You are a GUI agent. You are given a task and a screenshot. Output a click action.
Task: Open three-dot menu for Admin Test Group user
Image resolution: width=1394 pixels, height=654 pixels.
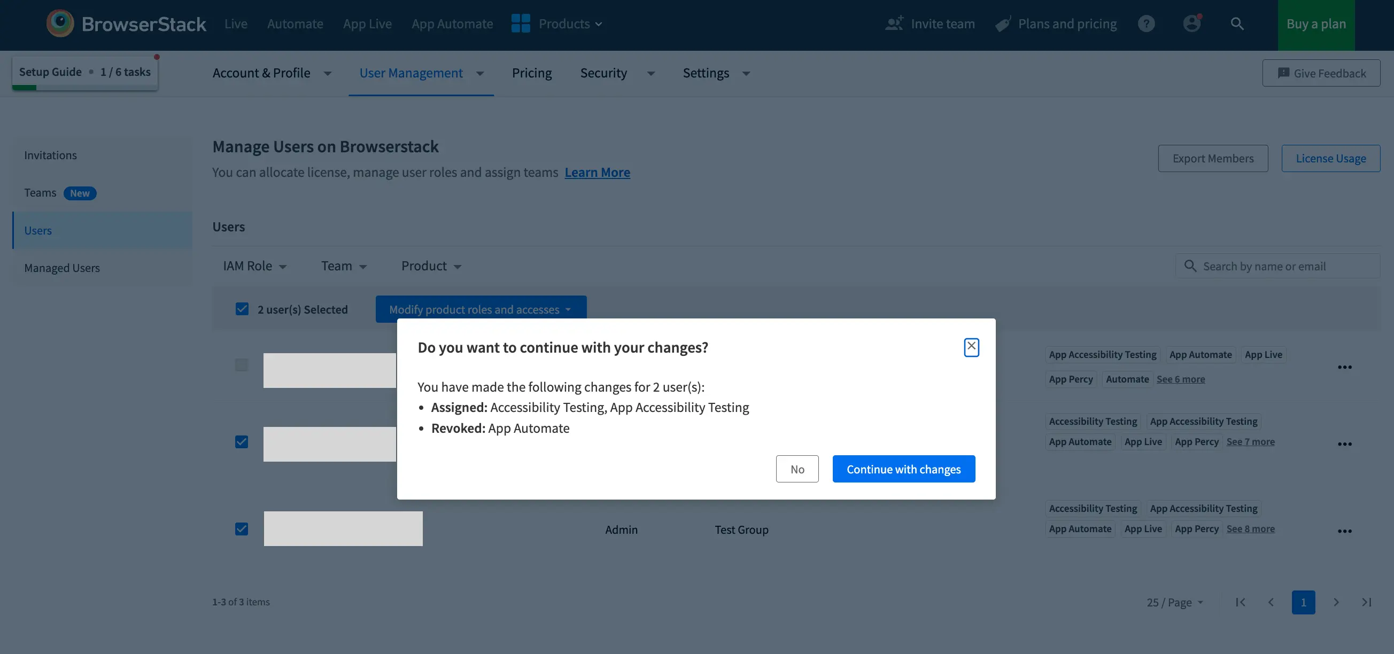click(x=1344, y=531)
